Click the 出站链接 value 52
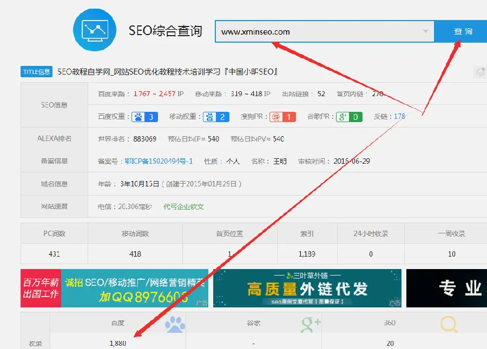 321,93
